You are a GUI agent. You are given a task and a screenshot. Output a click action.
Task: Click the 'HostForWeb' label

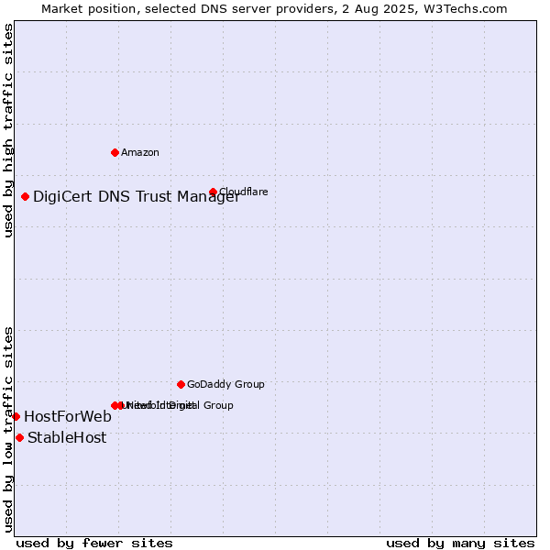68,417
